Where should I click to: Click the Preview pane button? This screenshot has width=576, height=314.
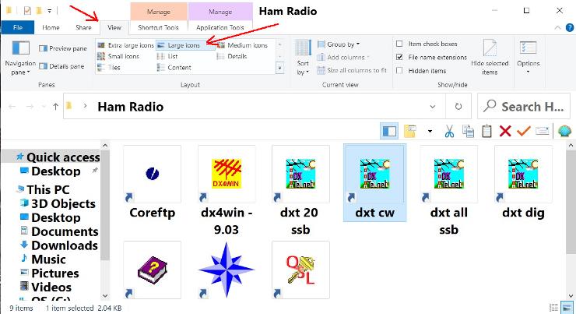[x=63, y=48]
